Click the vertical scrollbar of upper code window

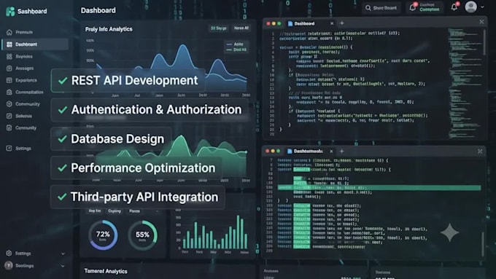click(x=484, y=42)
